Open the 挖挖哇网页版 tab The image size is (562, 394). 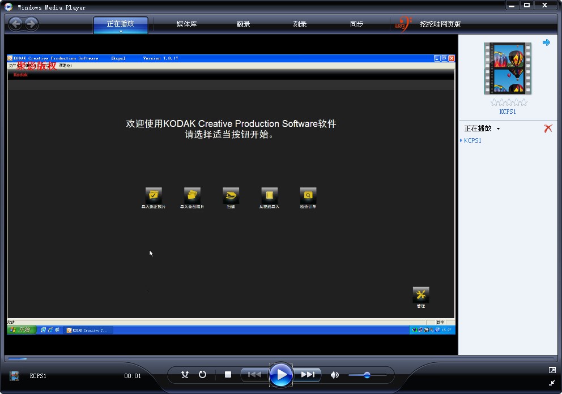point(440,24)
